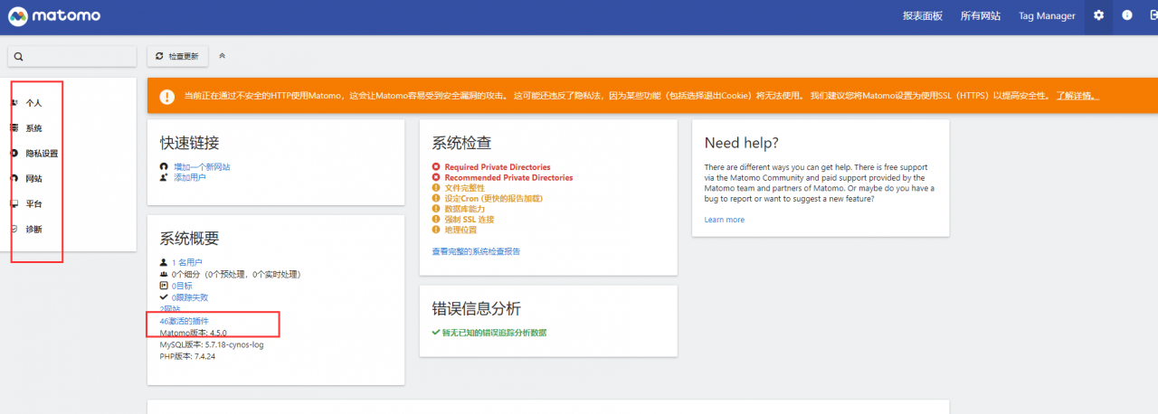Follow the Learn more link

click(724, 220)
